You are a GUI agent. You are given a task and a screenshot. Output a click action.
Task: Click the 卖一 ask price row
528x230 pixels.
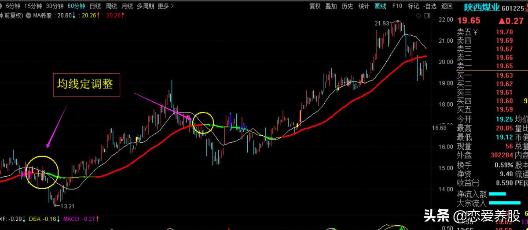[x=492, y=66]
